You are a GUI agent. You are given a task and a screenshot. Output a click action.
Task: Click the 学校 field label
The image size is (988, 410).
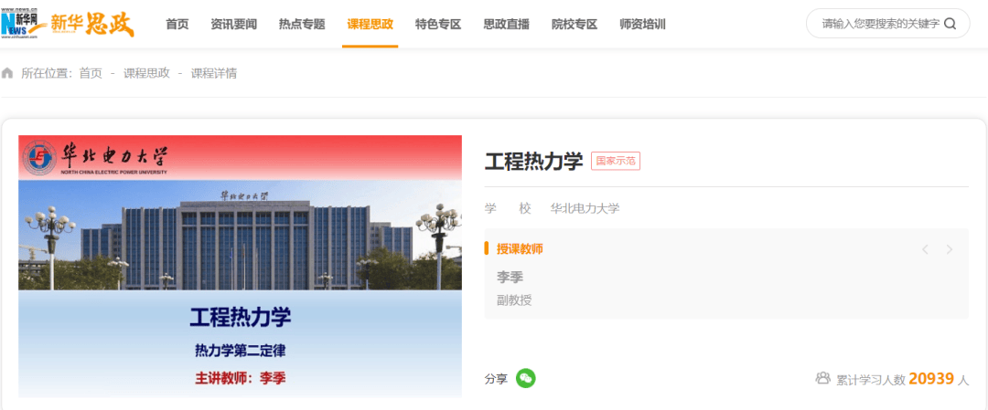click(508, 208)
